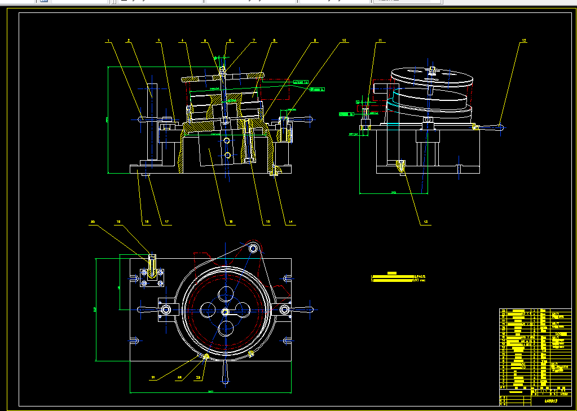Select the 242 dimension under side view
577x411 pixels.
tap(393, 192)
